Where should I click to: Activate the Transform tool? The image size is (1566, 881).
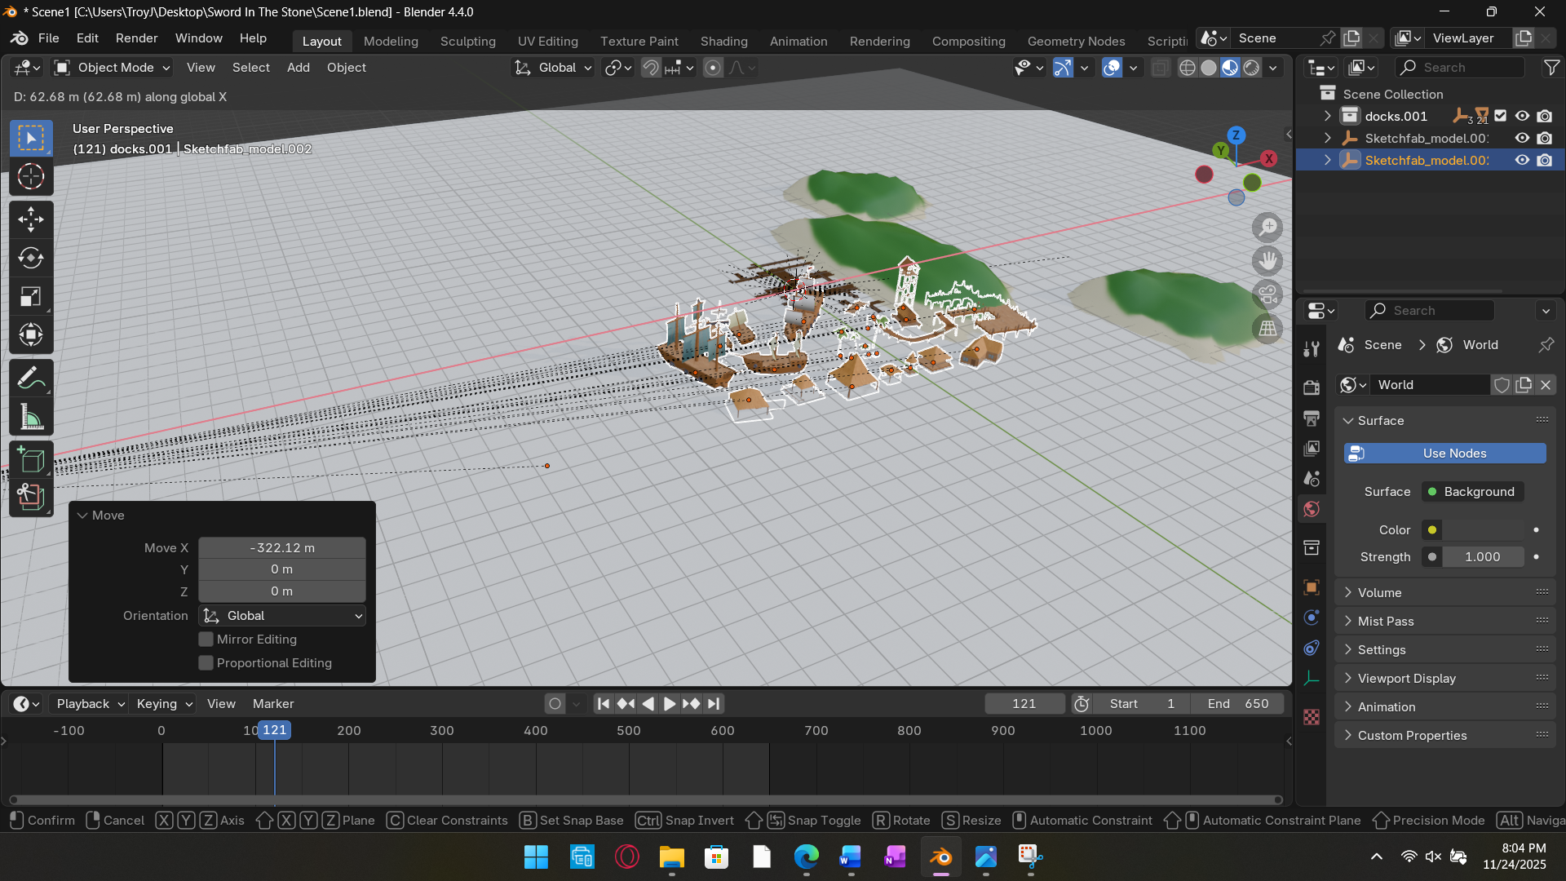point(31,334)
